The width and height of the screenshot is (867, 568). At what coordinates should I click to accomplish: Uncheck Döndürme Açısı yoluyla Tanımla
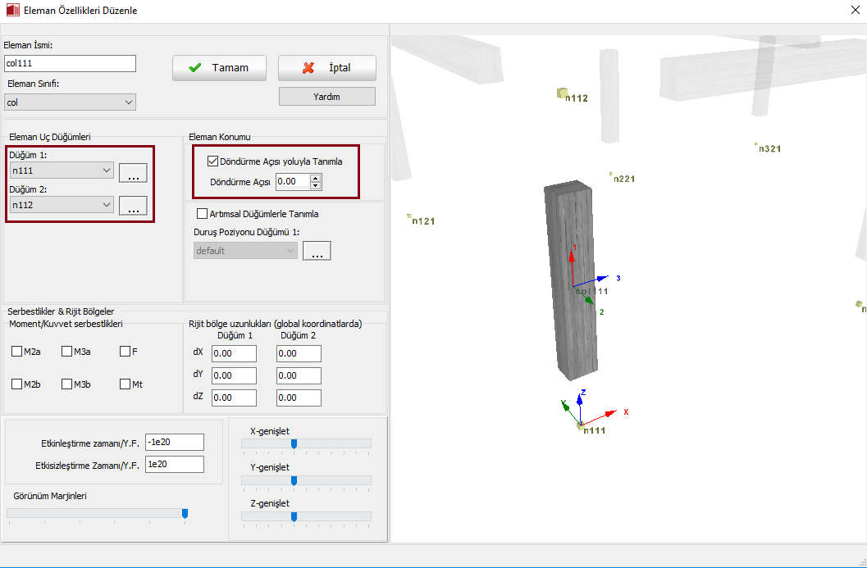click(x=213, y=161)
